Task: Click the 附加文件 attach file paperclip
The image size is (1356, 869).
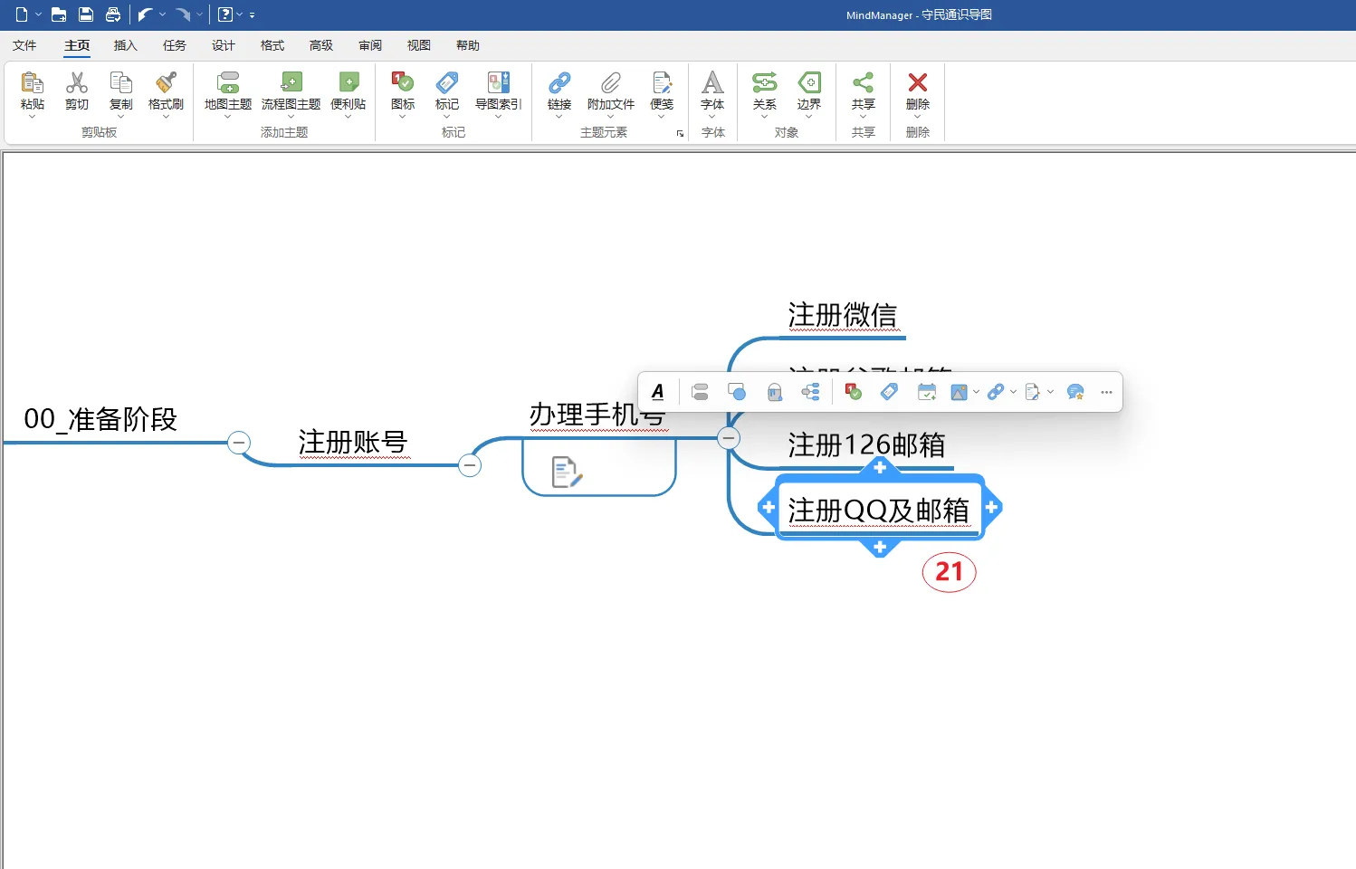Action: (x=611, y=93)
